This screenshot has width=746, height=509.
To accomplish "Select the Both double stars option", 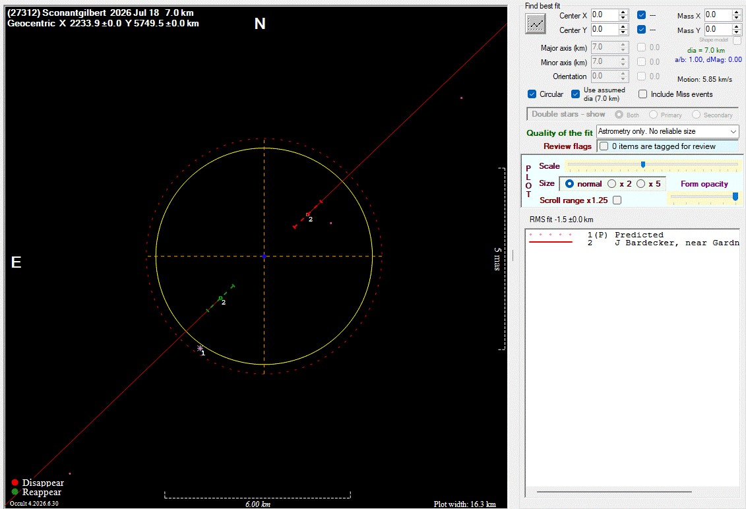I will pyautogui.click(x=619, y=115).
